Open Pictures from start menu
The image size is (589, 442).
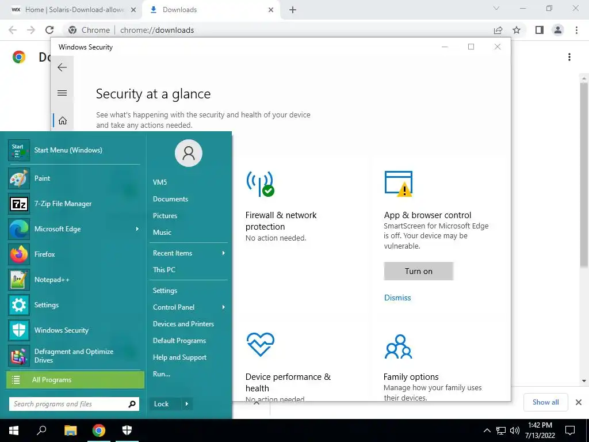[165, 216]
